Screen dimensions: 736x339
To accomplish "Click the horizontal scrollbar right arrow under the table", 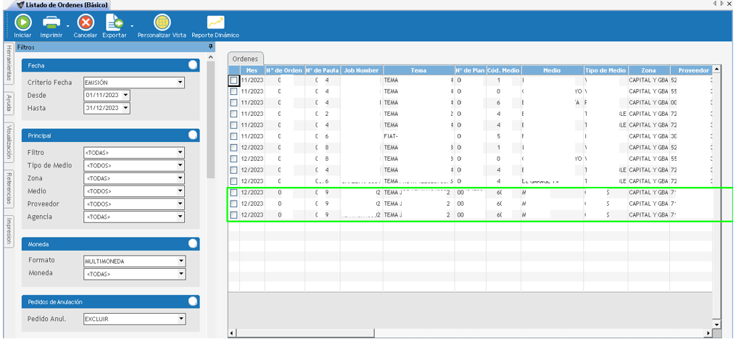I will [x=708, y=333].
